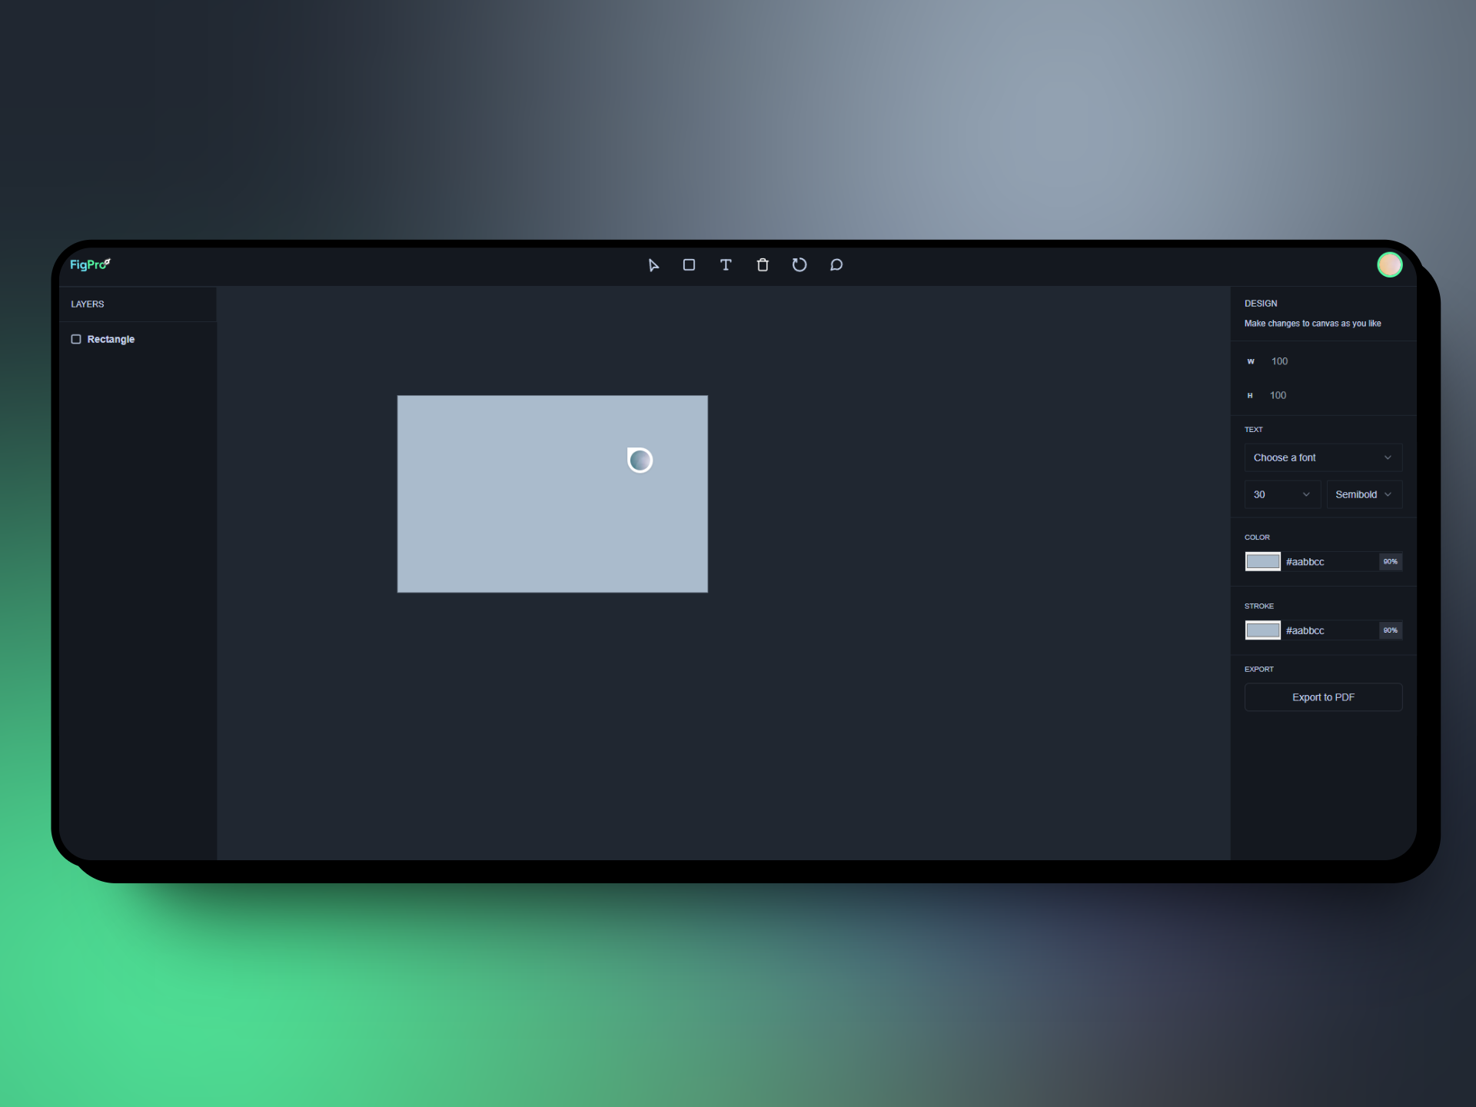The width and height of the screenshot is (1476, 1107).
Task: Activate the text tool
Action: click(x=726, y=265)
